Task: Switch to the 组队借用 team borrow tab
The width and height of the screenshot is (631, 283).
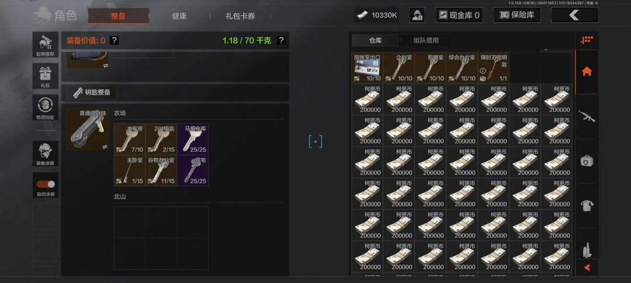Action: pyautogui.click(x=426, y=41)
